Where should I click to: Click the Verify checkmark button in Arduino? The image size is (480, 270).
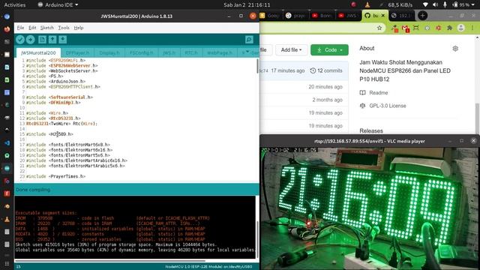point(20,40)
